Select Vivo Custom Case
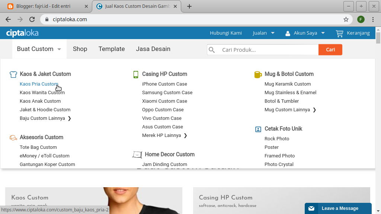381x214 pixels. pyautogui.click(x=161, y=118)
